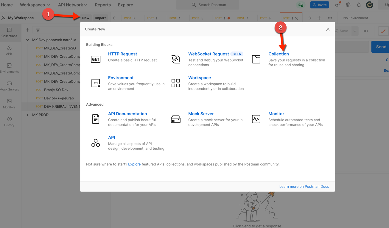Switch to the POST tab with unsaved dot
389x228 pixels.
(x=222, y=18)
